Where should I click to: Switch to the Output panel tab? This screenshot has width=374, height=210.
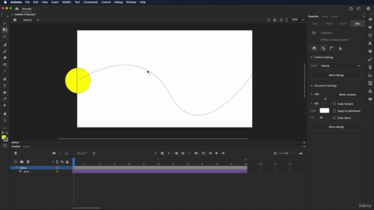tap(26, 146)
